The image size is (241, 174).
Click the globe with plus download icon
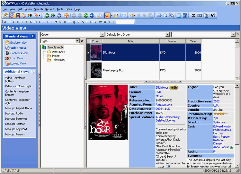53,15
